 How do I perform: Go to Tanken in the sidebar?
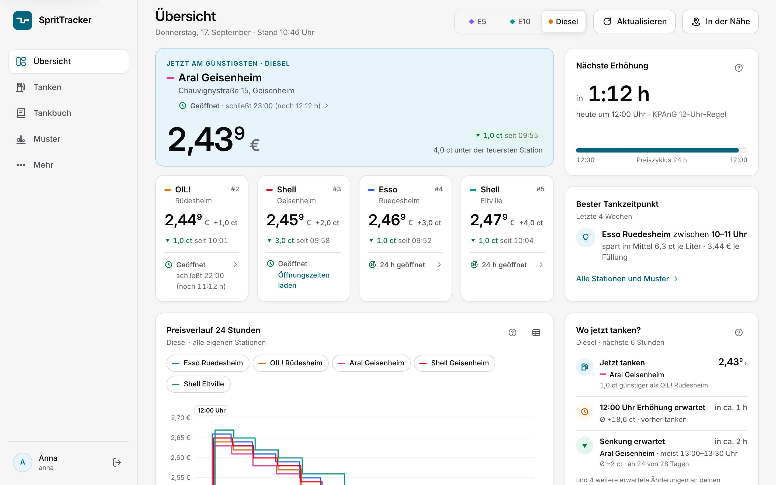point(69,87)
